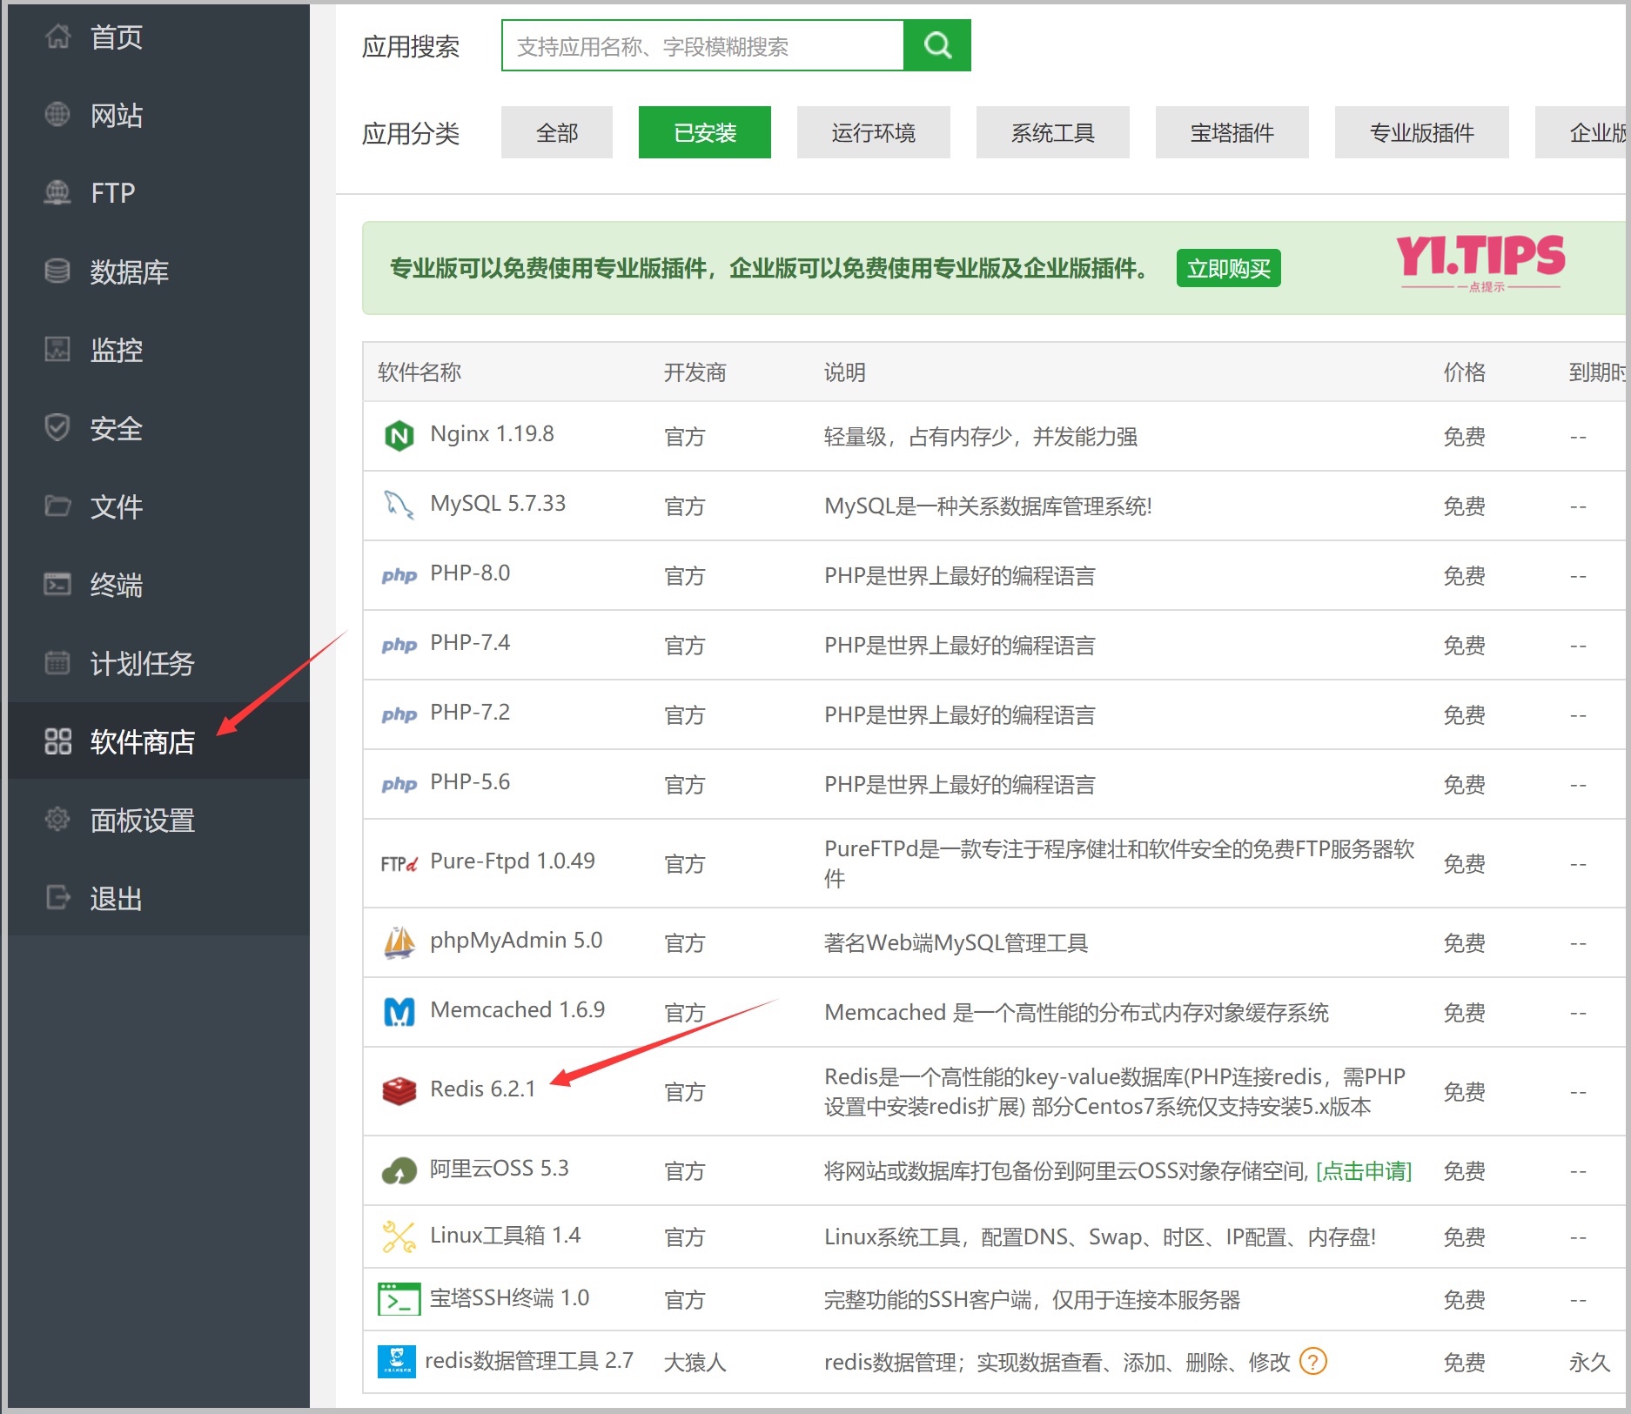Click the help icon beside redis数据管理工具
The image size is (1631, 1414).
point(1312,1361)
